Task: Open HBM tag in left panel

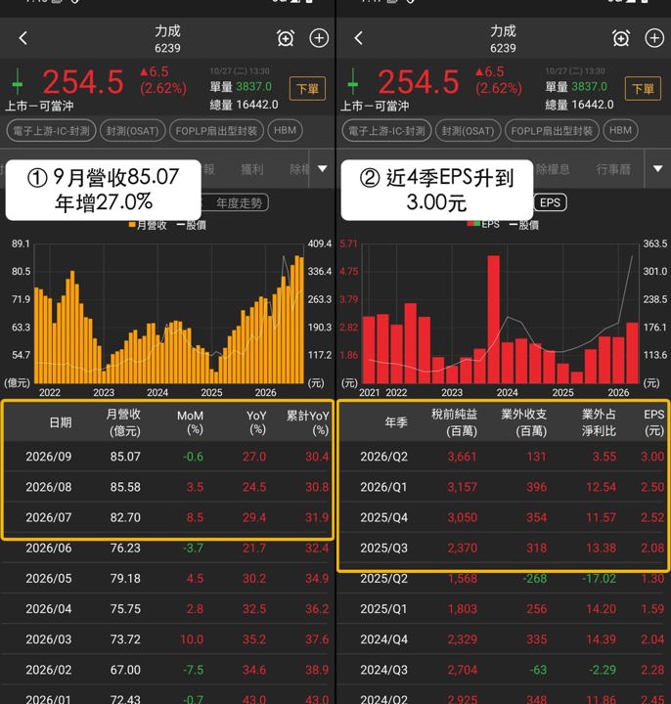Action: tap(286, 131)
